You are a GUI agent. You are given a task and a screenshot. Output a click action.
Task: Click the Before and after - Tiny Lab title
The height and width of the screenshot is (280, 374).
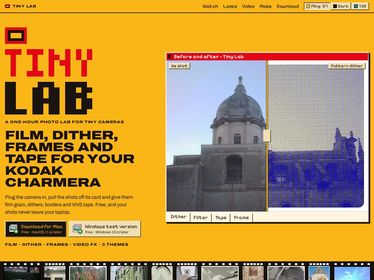click(209, 57)
